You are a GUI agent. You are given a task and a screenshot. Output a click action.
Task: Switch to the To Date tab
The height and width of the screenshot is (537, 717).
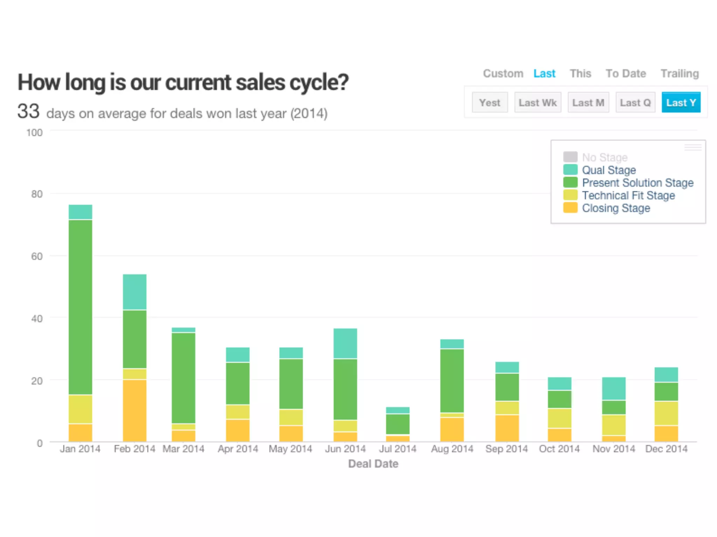(x=626, y=74)
